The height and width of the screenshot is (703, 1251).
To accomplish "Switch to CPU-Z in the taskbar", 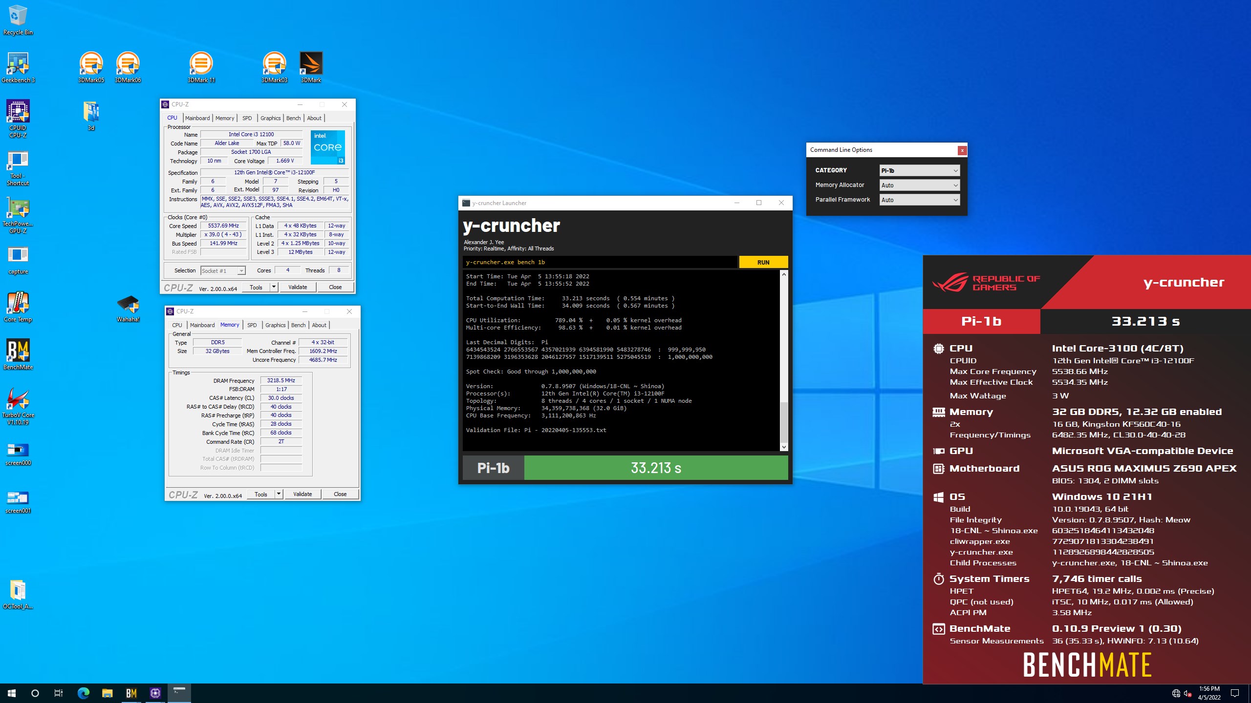I will point(155,693).
